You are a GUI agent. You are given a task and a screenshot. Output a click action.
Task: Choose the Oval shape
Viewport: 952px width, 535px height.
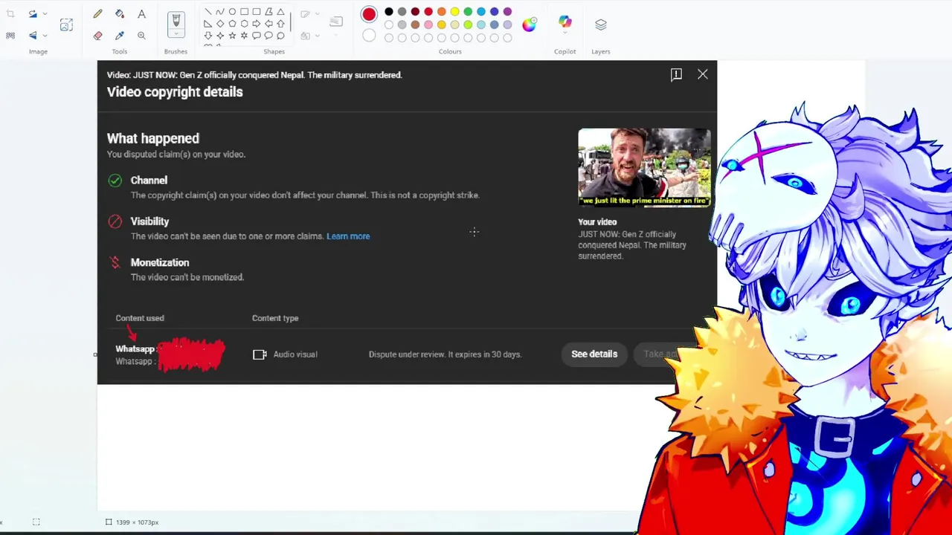pos(232,12)
